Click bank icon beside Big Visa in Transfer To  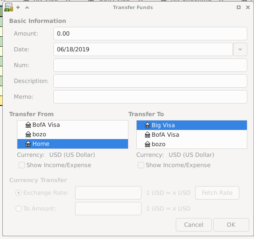(x=147, y=125)
